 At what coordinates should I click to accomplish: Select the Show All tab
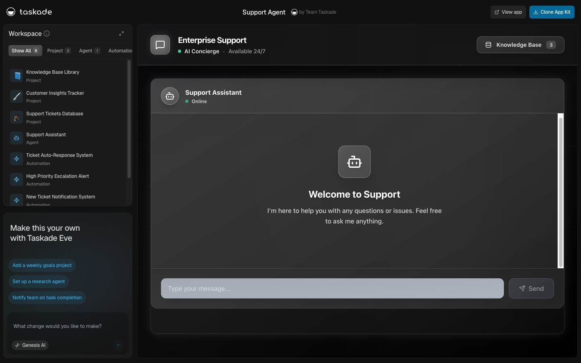point(25,51)
